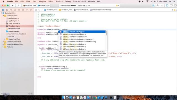Open the Source Control menu
This screenshot has width=177, height=100.
click(x=79, y=1)
